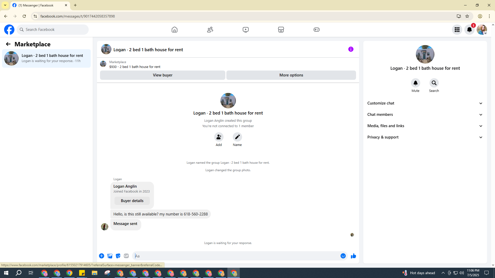Open more actions plus icon
This screenshot has width=495, height=278.
[102, 256]
